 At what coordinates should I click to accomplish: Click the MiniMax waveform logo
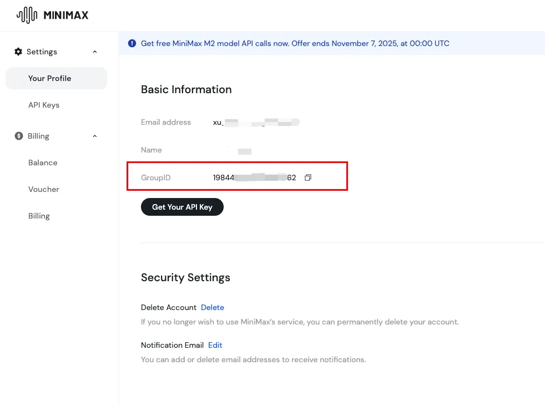tap(27, 15)
